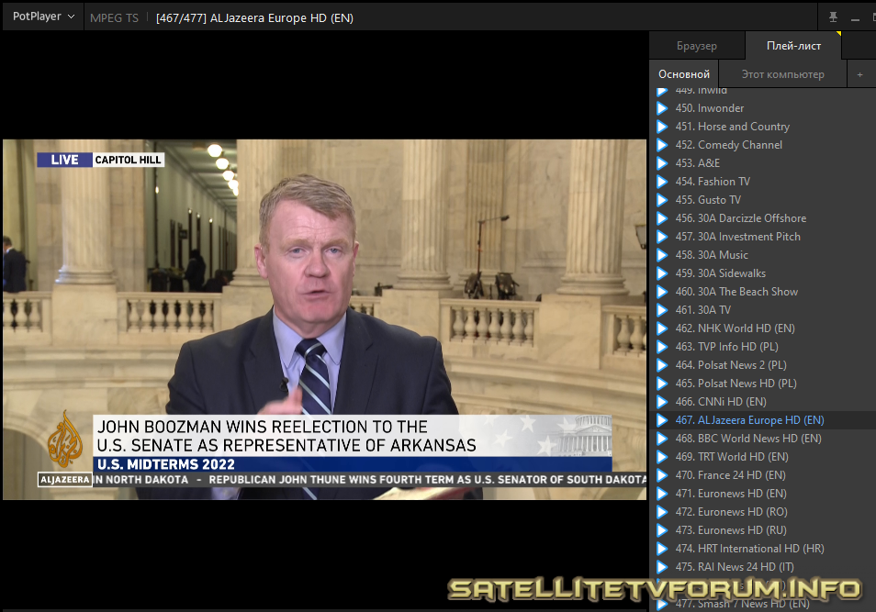Click play icon beside BBC World News HD
Screen dimensions: 876x612
[662, 439]
